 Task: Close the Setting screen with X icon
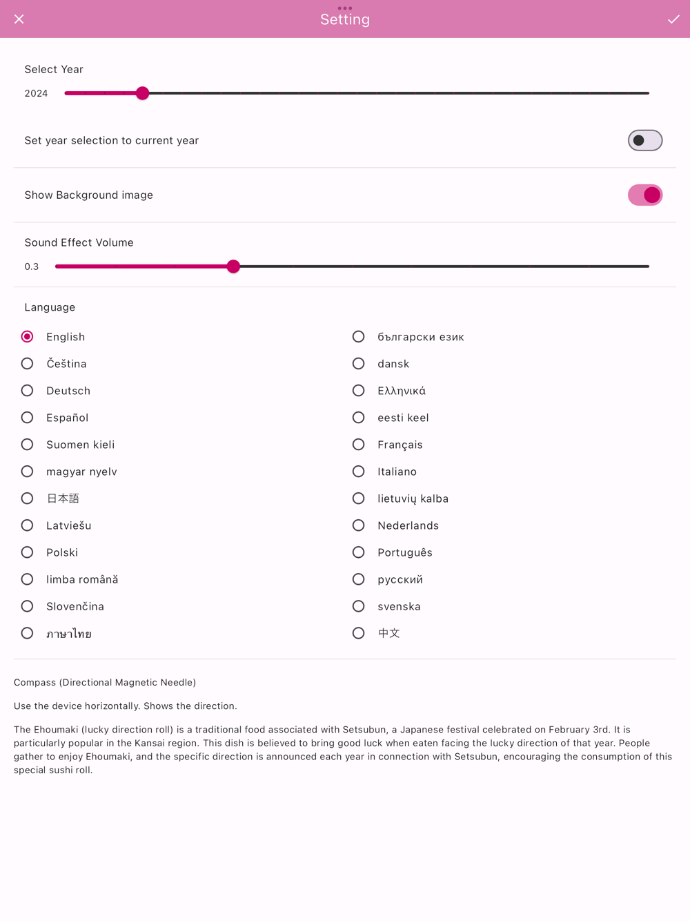(x=19, y=19)
